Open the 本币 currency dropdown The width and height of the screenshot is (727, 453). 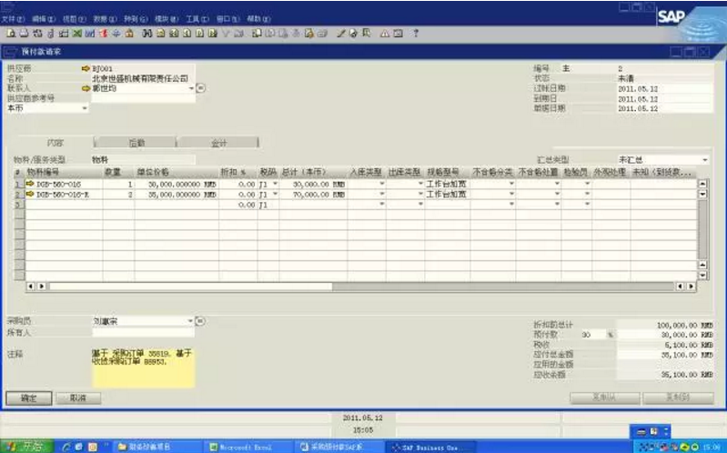coord(85,108)
